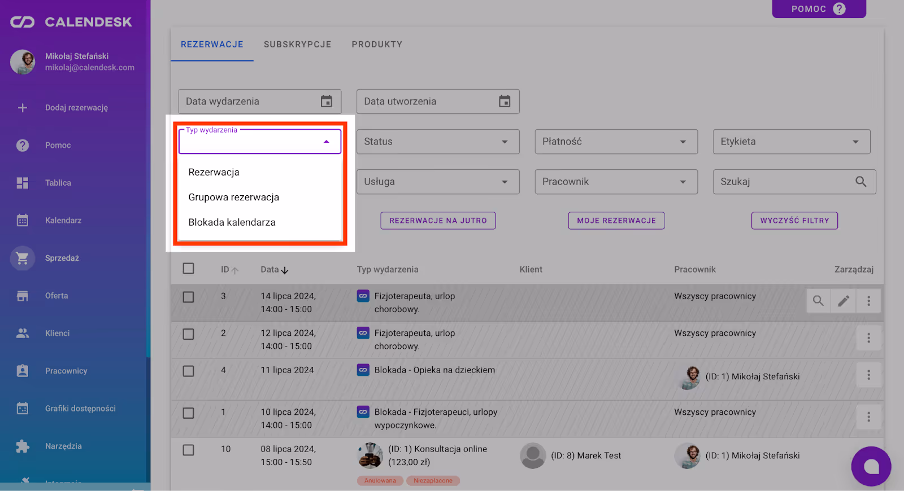The height and width of the screenshot is (491, 904).
Task: Open the Kalendarz calendar icon in sidebar
Action: 23,221
